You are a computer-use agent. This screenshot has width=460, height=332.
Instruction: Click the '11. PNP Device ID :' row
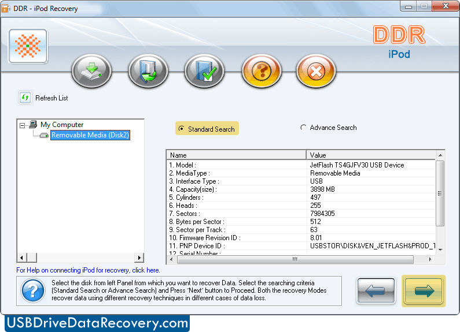(x=197, y=246)
